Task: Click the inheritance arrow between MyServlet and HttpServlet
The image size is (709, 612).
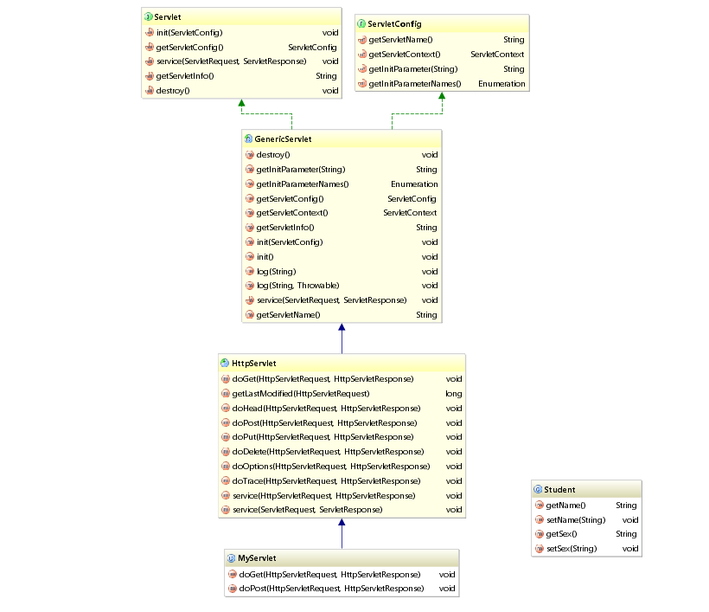Action: point(342,532)
